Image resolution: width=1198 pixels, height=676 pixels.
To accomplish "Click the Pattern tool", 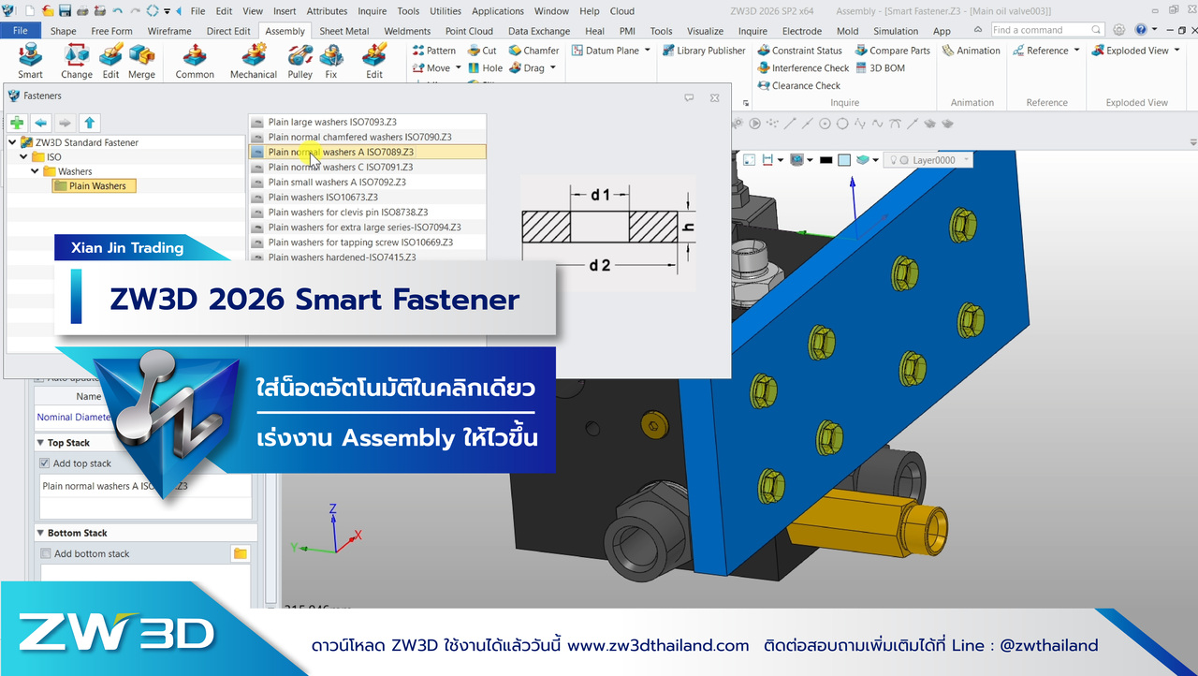I will tap(434, 51).
